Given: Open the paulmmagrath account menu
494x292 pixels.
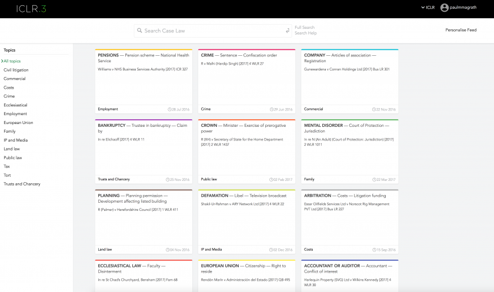Looking at the screenshot, I should tap(467, 8).
